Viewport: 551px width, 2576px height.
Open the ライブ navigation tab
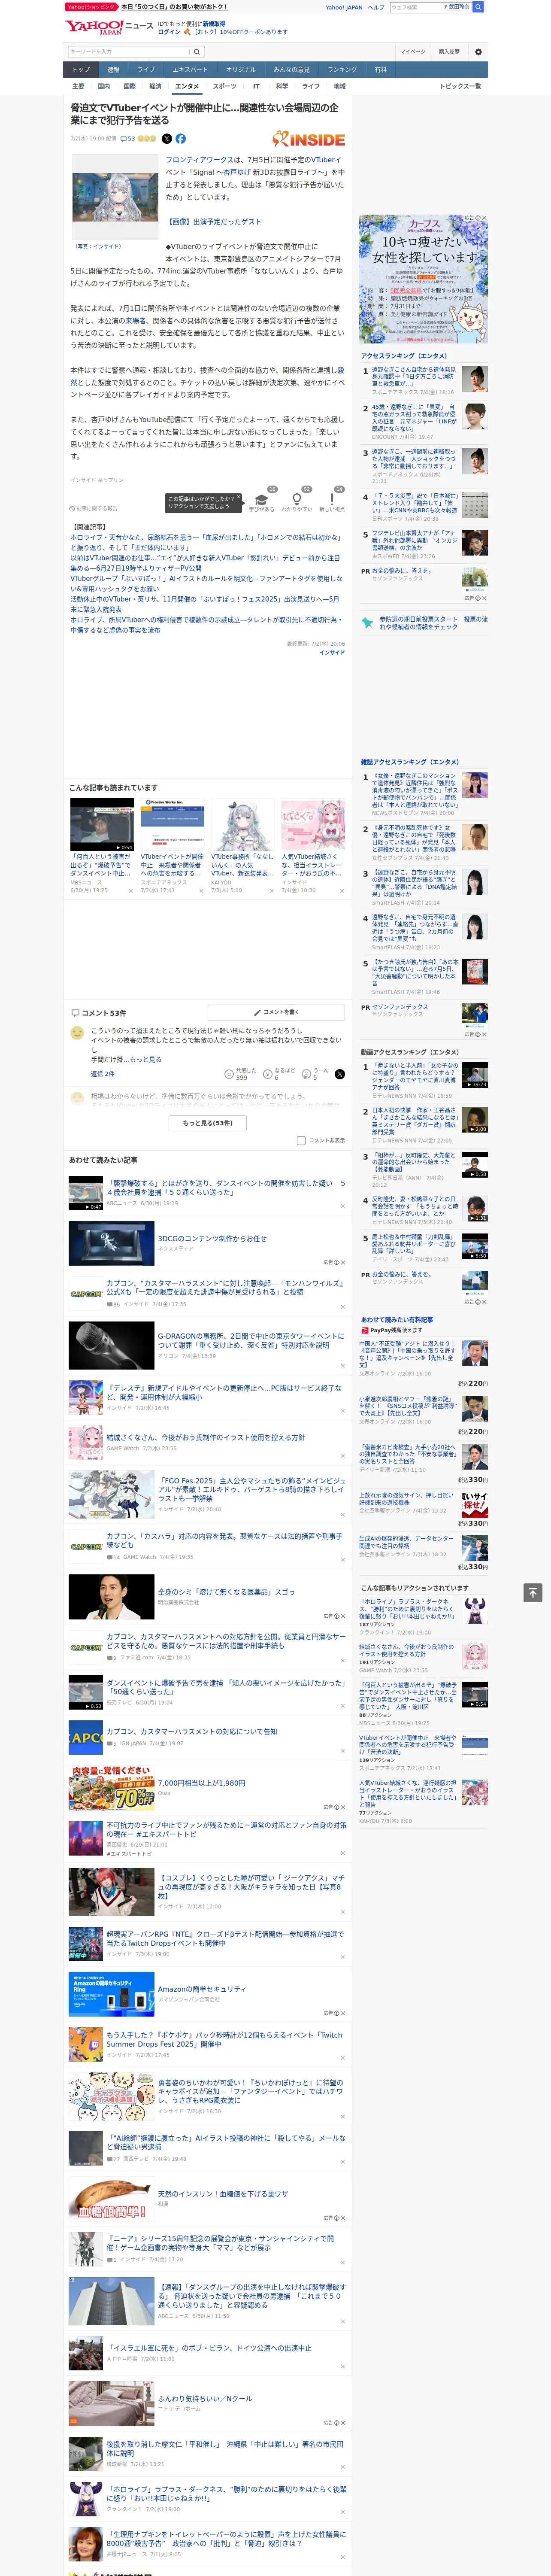[146, 70]
